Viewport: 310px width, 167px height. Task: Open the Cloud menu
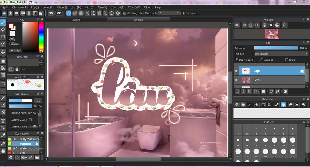pos(147,7)
